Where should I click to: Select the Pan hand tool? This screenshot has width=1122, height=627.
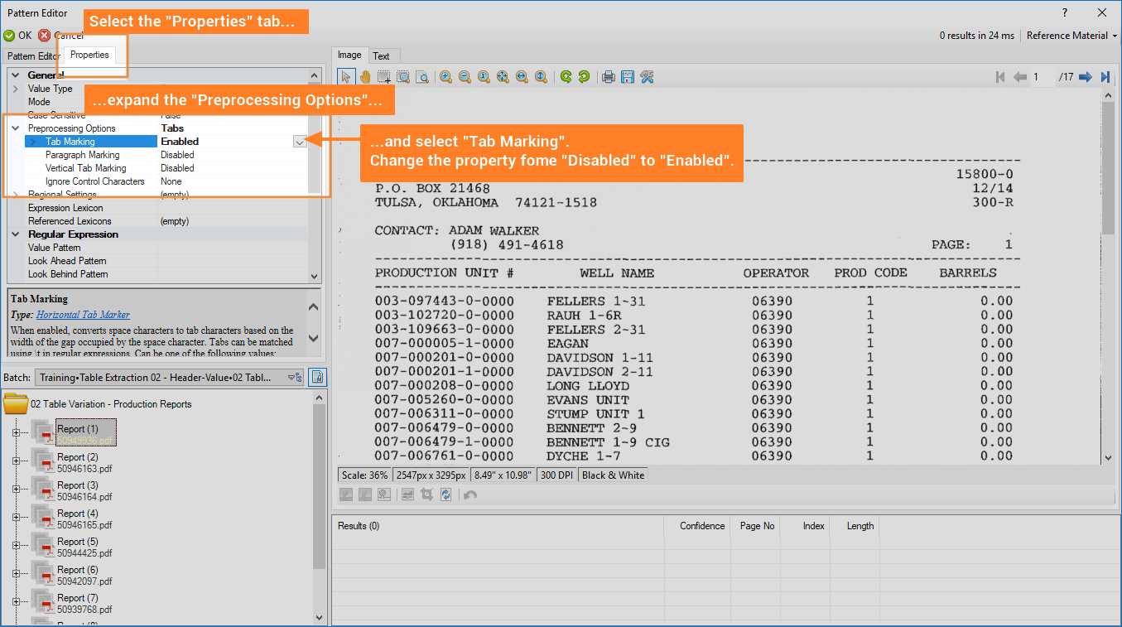coord(365,77)
